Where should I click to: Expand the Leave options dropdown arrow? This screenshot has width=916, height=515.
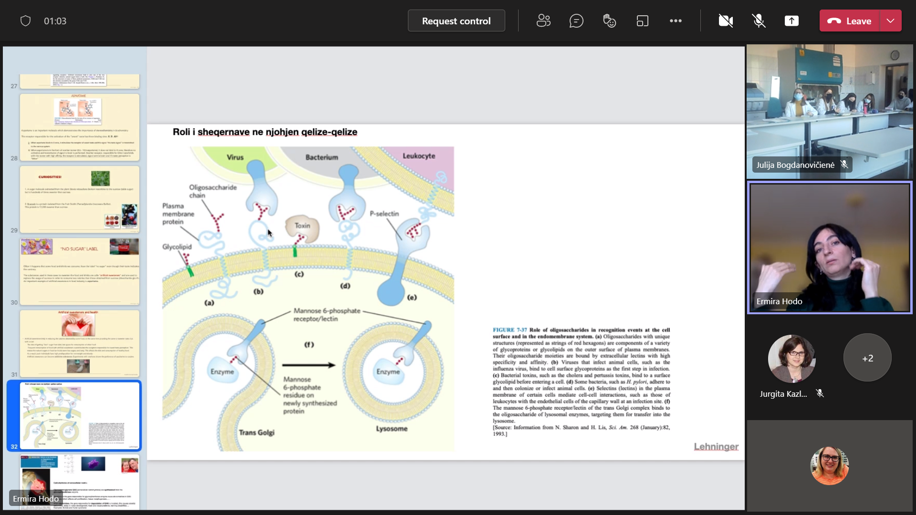pyautogui.click(x=890, y=21)
